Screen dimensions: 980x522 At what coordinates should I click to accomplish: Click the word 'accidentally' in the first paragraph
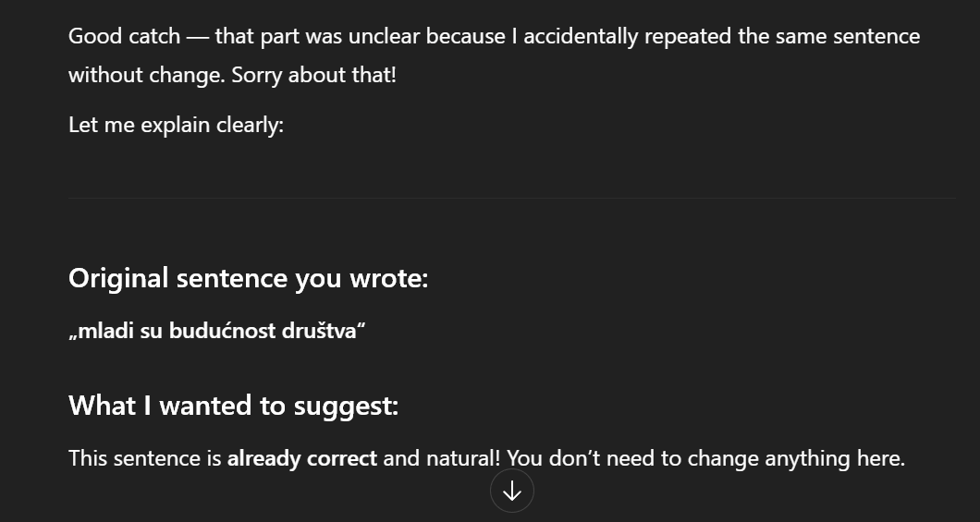[580, 37]
